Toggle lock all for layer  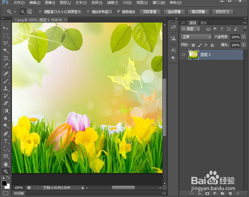tap(212, 45)
